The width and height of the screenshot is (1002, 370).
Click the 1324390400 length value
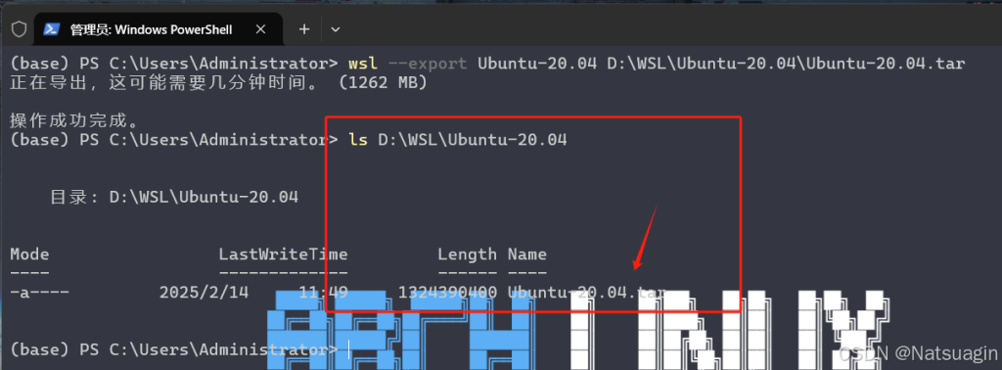[448, 293]
